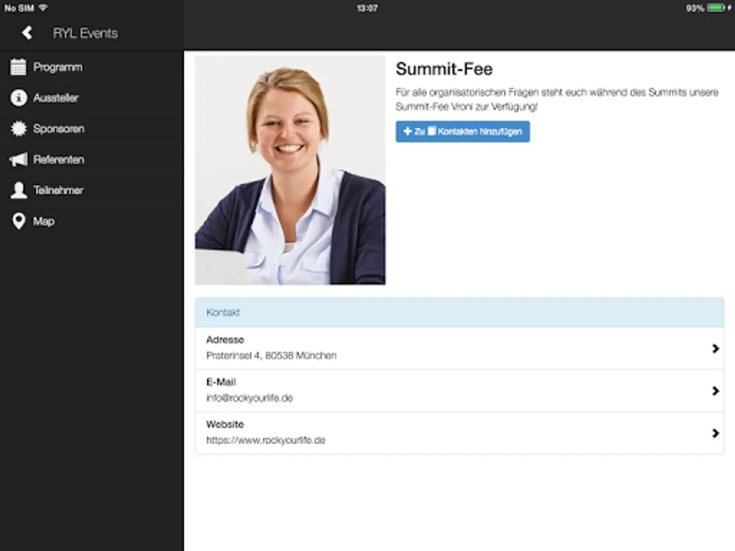Screen dimensions: 735x551
Task: Tap the Summit-Fee profile photo
Action: (290, 170)
